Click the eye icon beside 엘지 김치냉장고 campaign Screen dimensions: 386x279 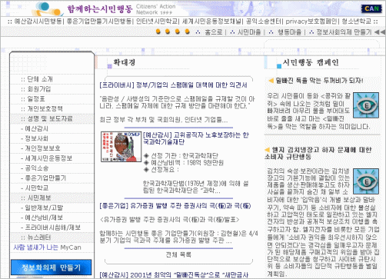366,181
